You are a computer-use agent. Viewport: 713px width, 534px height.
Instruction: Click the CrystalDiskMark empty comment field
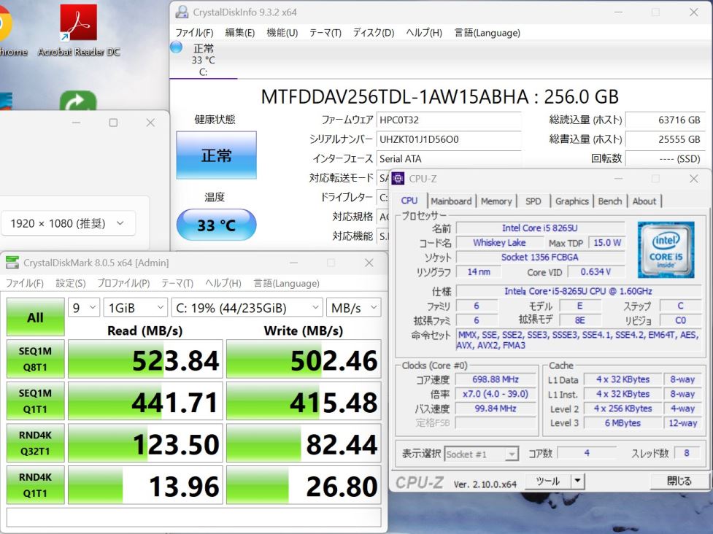point(193,517)
